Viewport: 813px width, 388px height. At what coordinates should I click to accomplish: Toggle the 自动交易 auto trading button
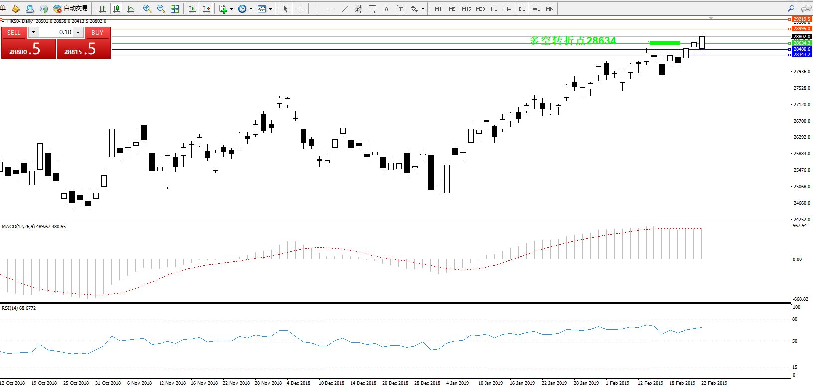pyautogui.click(x=70, y=9)
